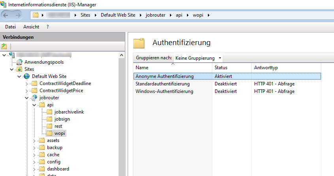334x176 pixels.
Task: Click the jobsign folder icon
Action: (x=49, y=119)
